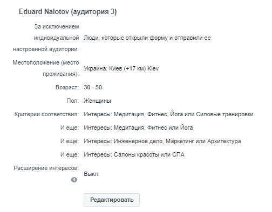The image size is (272, 212).
Task: Click the interests line with Силовые тренировки
Action: [168, 114]
